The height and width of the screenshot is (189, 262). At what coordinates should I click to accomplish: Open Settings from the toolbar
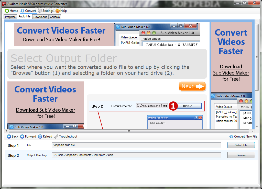pyautogui.click(x=46, y=11)
